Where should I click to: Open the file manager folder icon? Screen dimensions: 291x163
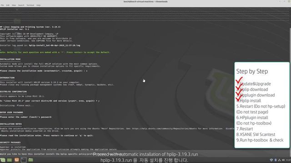31,160
